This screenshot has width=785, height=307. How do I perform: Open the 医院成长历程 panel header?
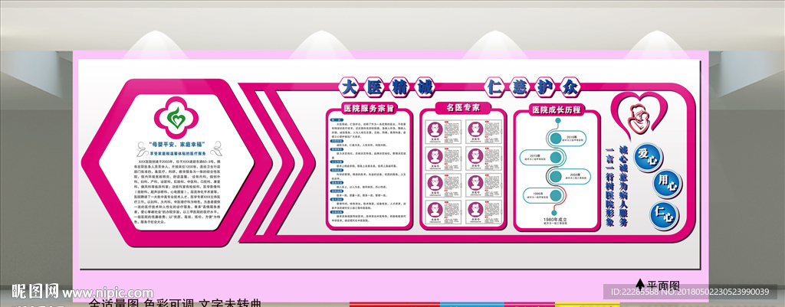point(557,109)
